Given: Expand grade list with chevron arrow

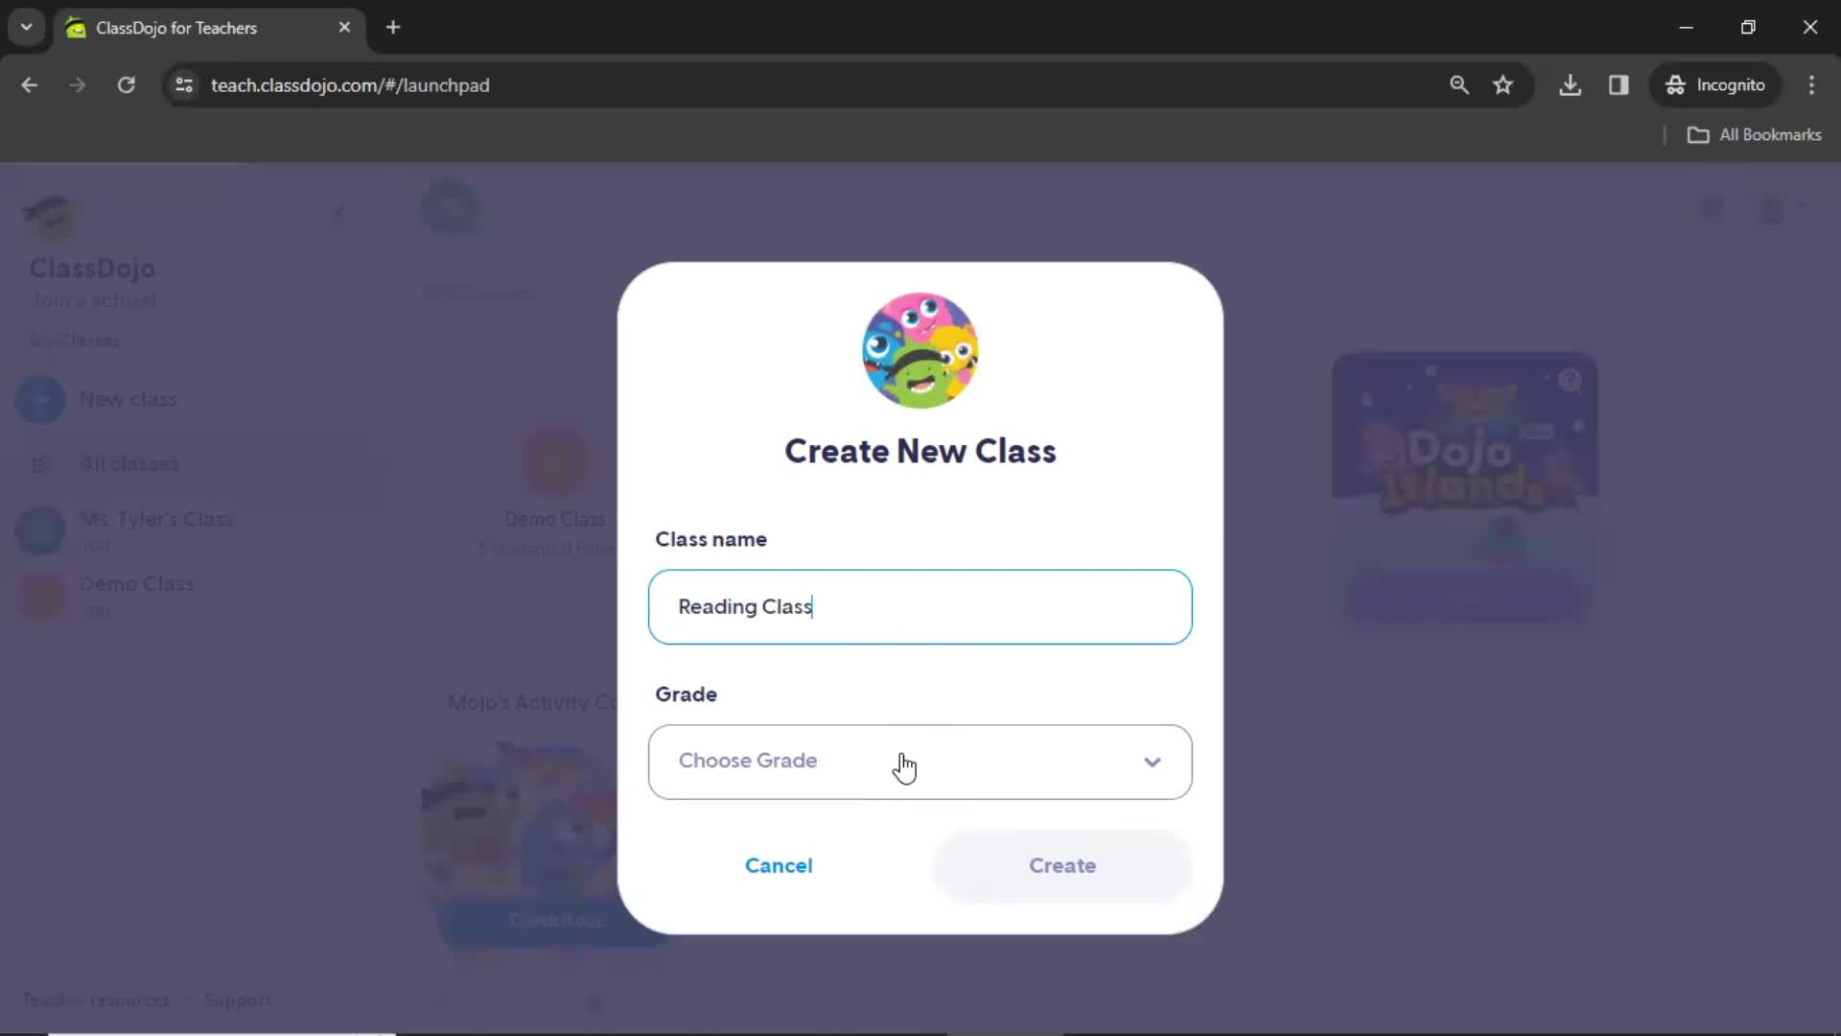Looking at the screenshot, I should (1152, 762).
